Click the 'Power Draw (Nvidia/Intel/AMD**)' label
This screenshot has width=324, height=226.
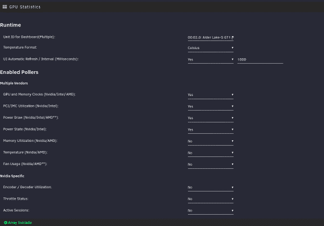(31, 118)
